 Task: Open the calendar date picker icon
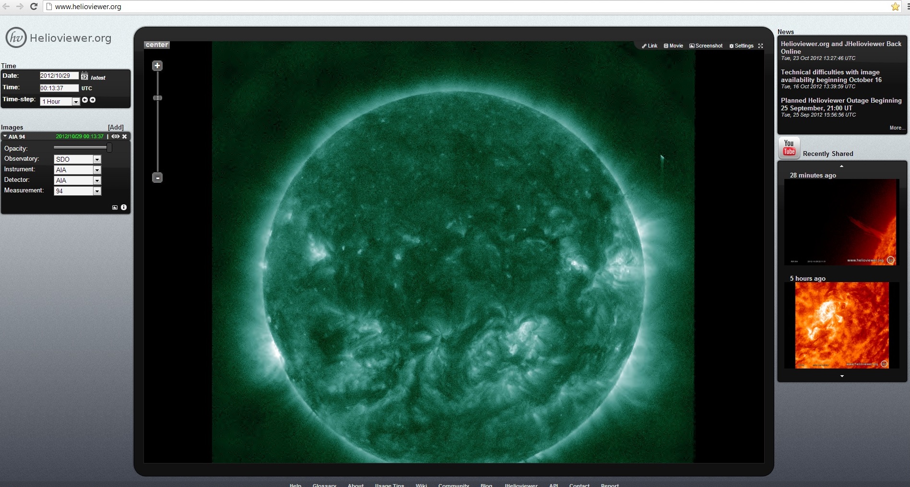point(84,76)
